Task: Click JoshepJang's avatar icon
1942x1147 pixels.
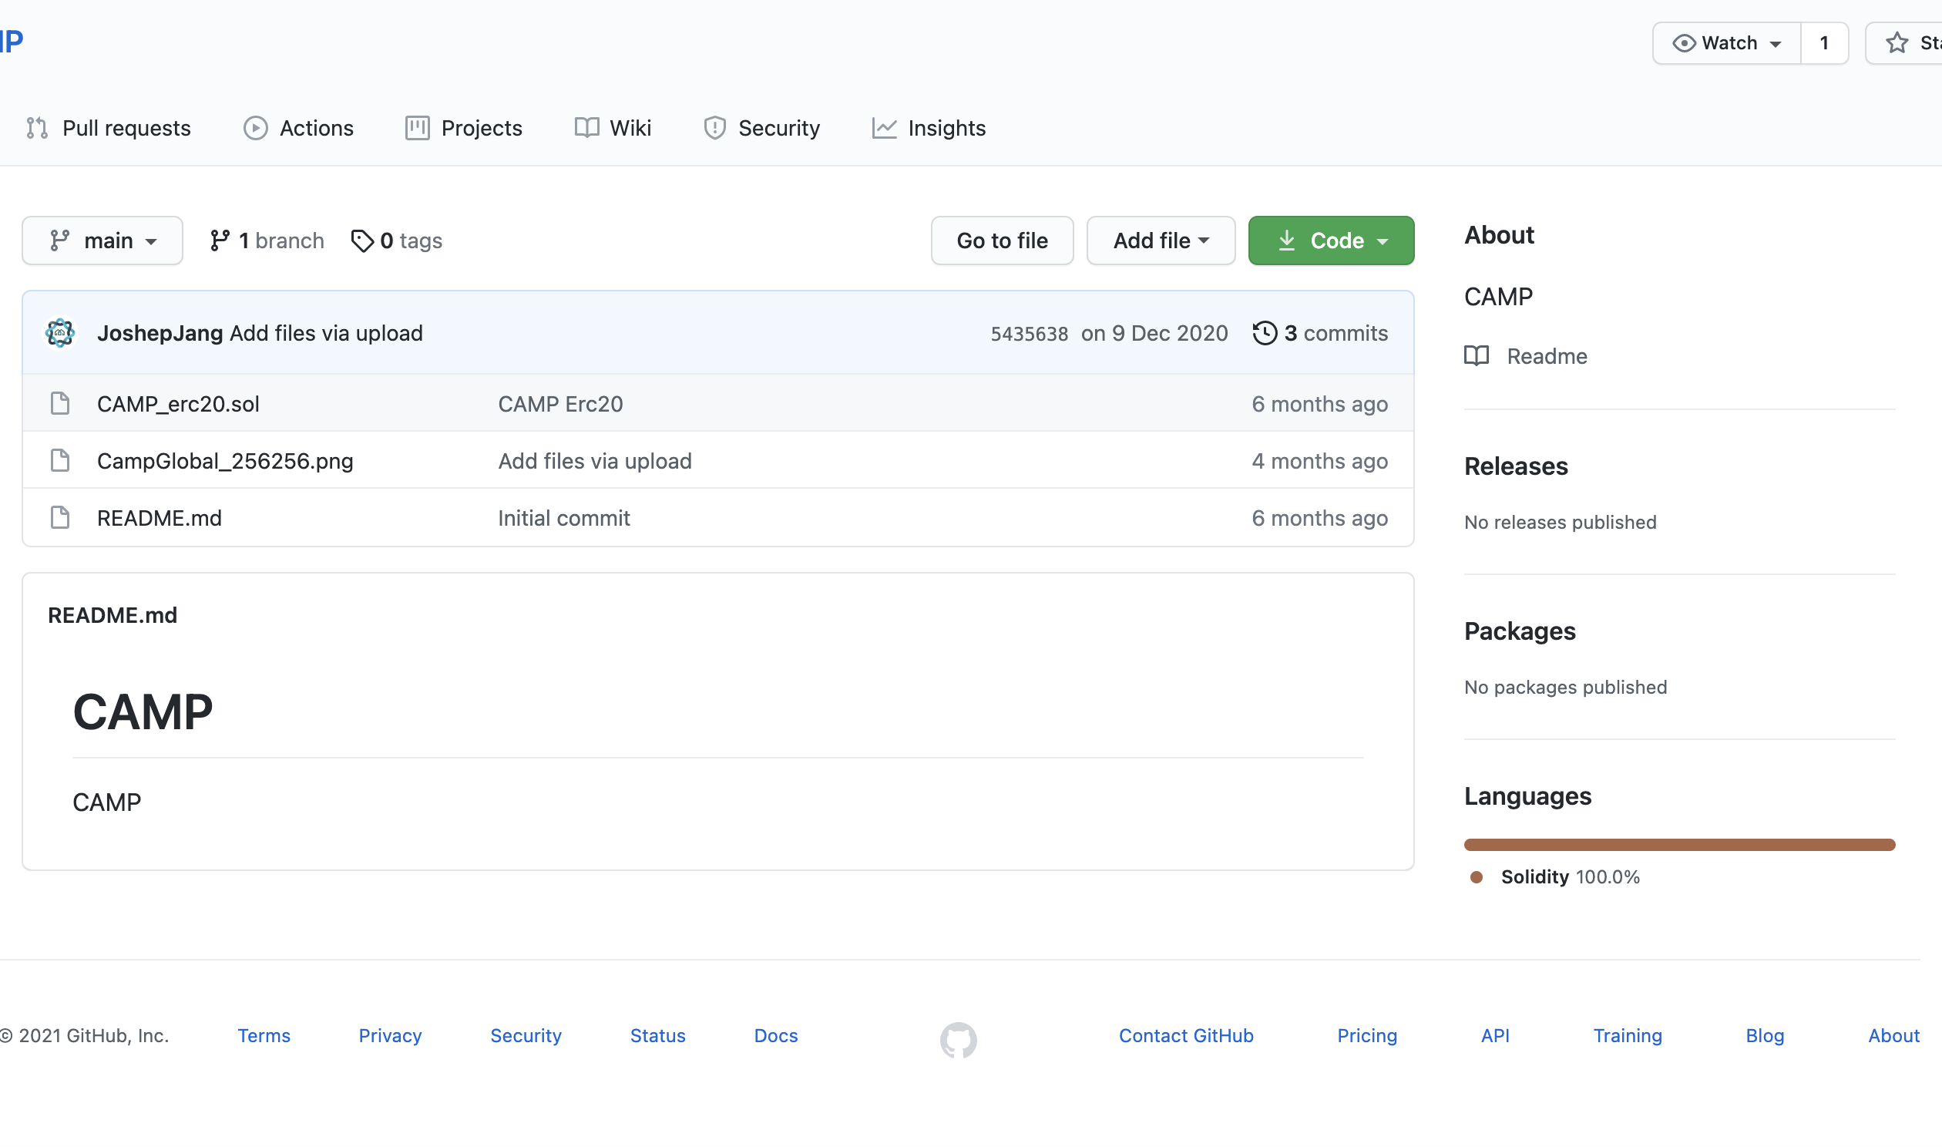Action: [60, 333]
